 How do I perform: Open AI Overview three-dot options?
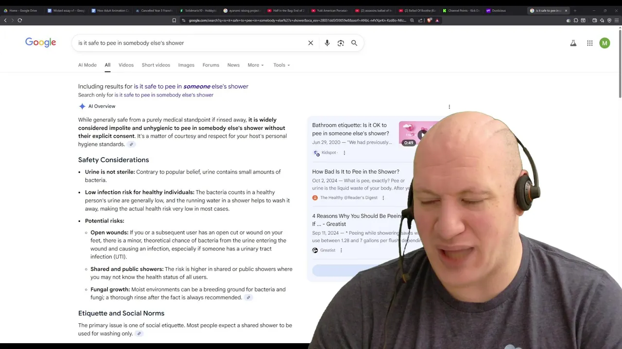point(449,107)
